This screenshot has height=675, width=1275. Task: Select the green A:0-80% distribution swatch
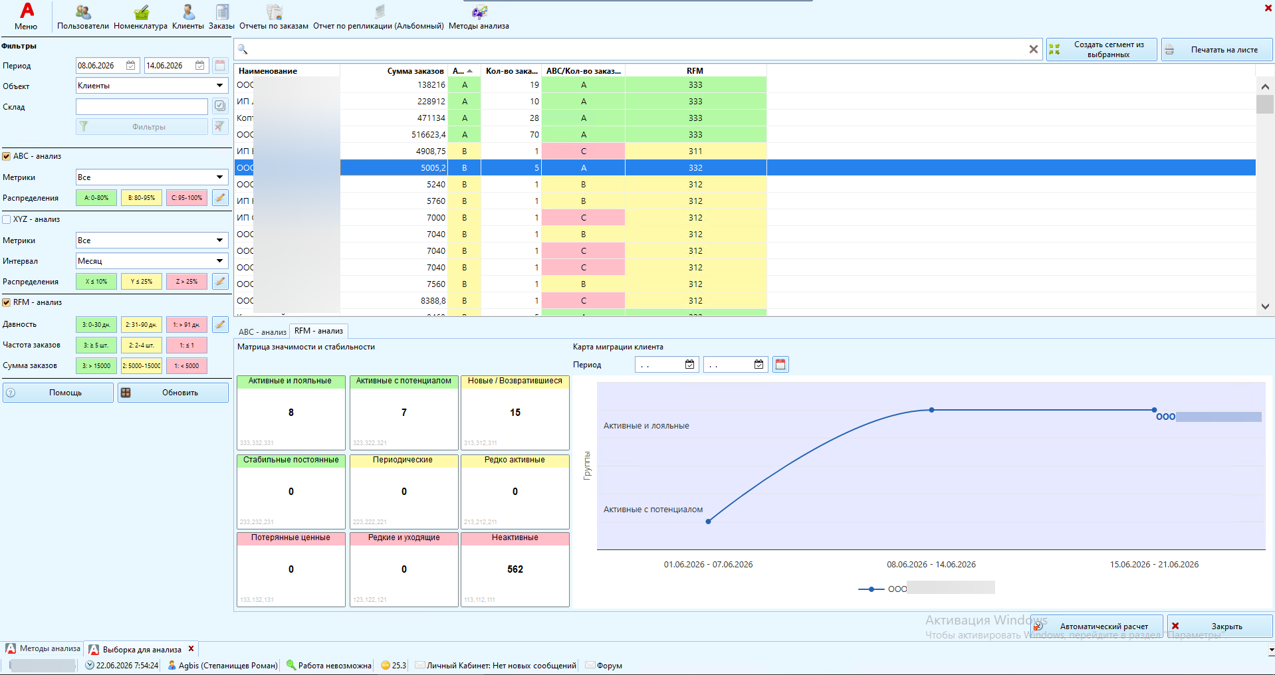[96, 198]
